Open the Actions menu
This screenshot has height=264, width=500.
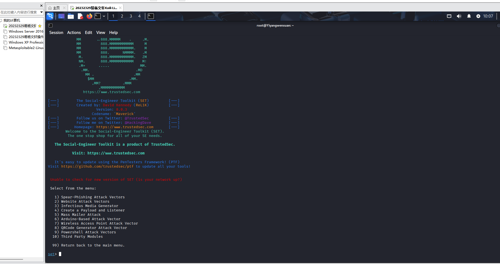pos(74,33)
